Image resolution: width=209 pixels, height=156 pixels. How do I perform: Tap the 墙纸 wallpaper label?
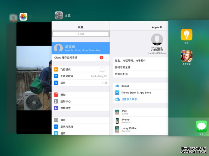click(63, 133)
